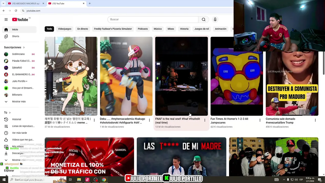Open OBS Studio from the taskbar
325x183 pixels.
[x=96, y=180]
